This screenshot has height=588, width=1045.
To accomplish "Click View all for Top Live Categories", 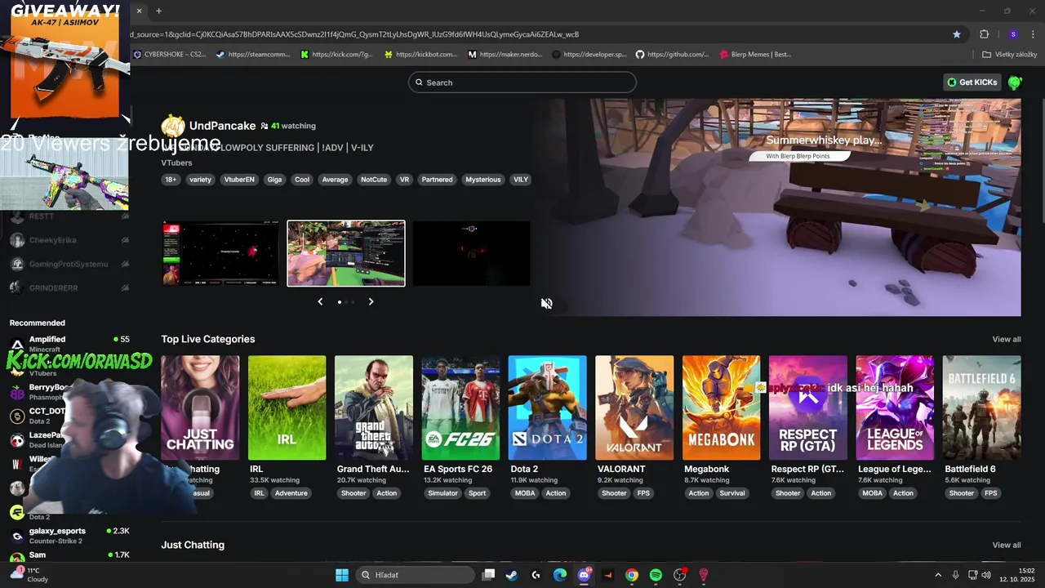I will pos(1006,340).
